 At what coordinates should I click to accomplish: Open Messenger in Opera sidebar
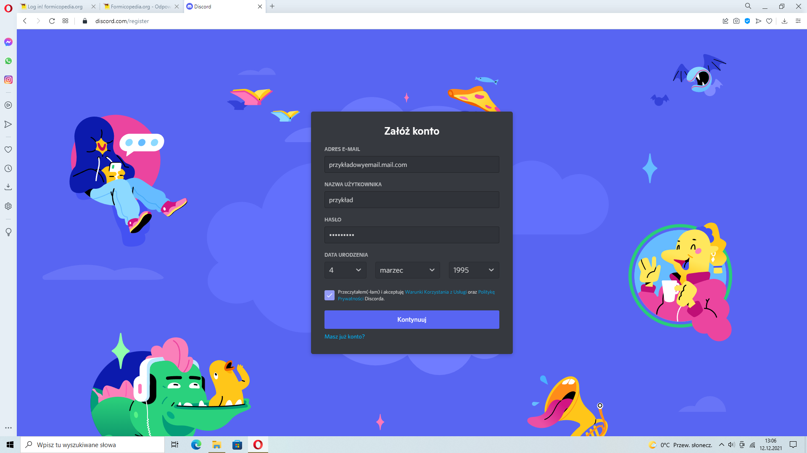pyautogui.click(x=8, y=42)
